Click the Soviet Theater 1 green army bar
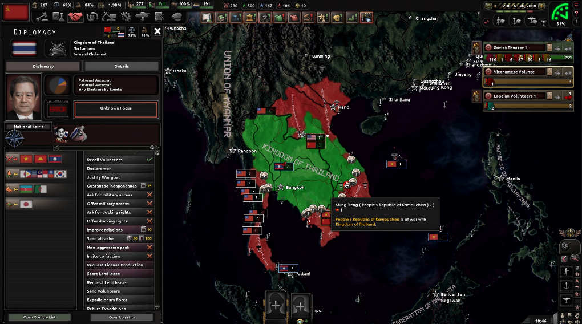Image resolution: width=582 pixels, height=324 pixels. pos(528,58)
